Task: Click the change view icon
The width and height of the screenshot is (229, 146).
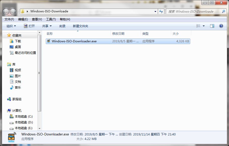Action: [x=198, y=26]
